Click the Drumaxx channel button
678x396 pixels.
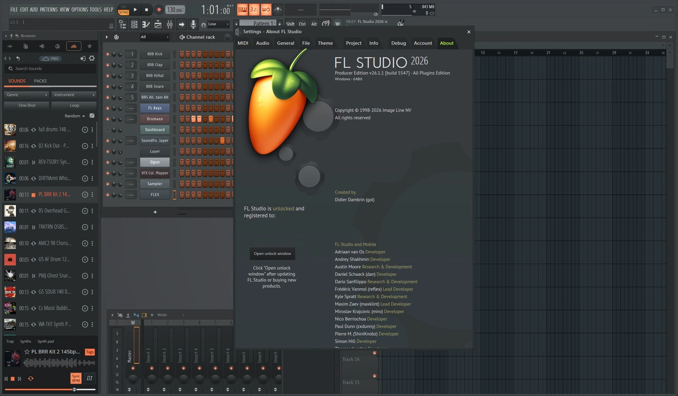click(x=155, y=119)
